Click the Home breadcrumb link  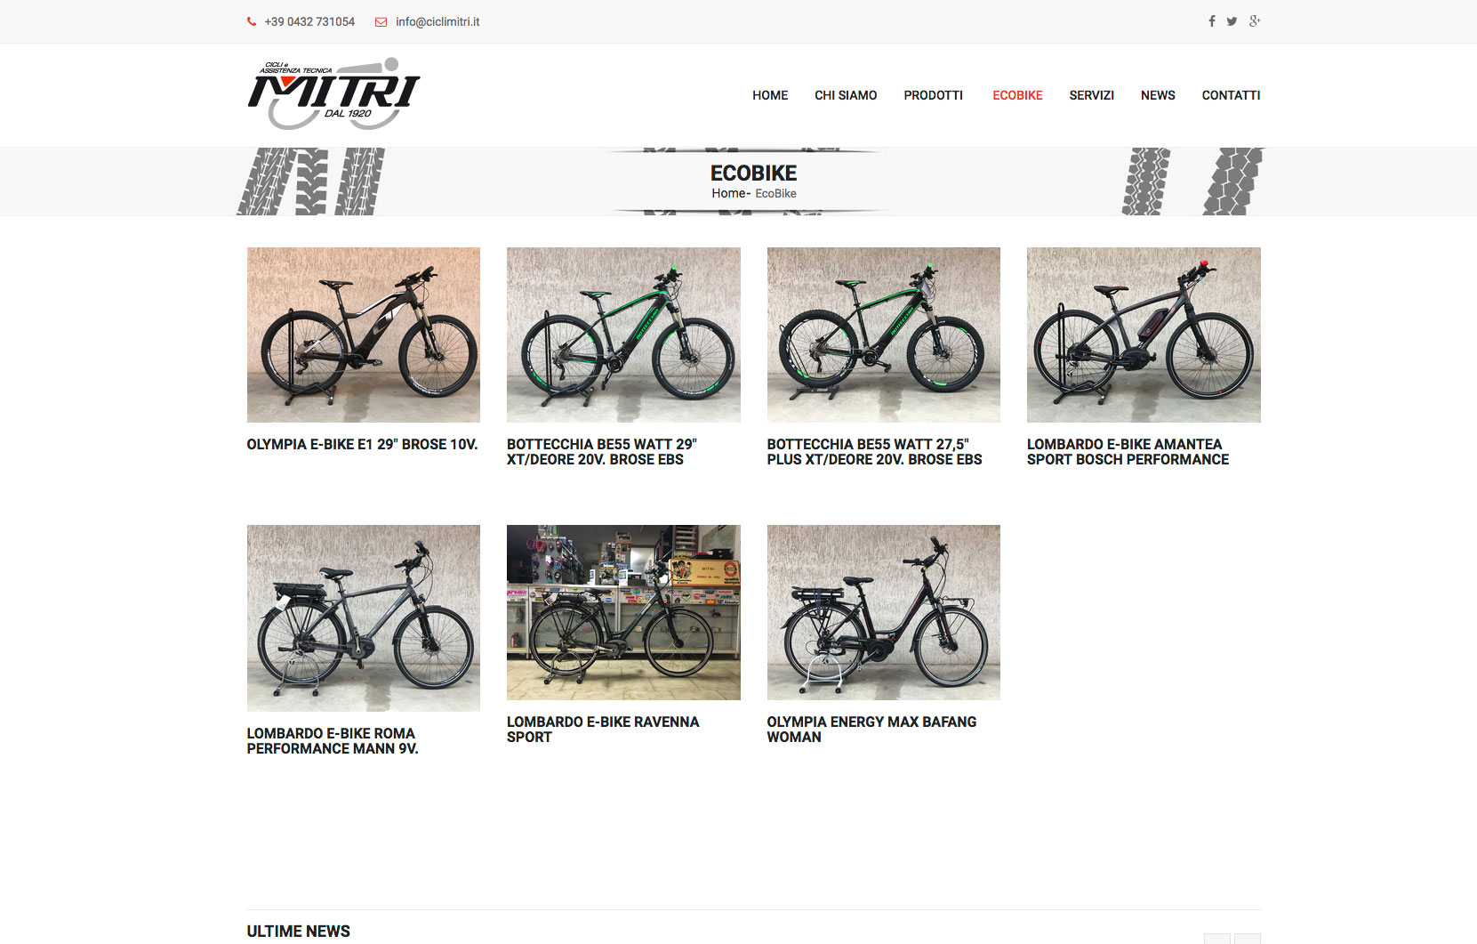click(728, 193)
